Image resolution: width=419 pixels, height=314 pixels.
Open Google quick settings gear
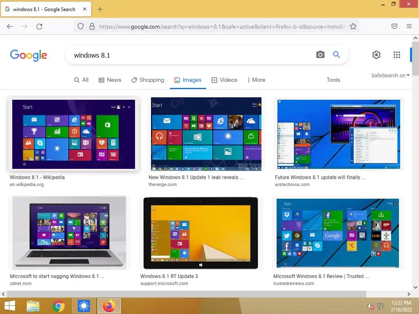376,55
